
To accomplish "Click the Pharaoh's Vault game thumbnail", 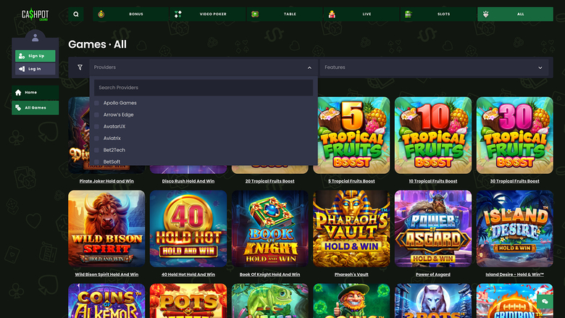I will pos(351,229).
